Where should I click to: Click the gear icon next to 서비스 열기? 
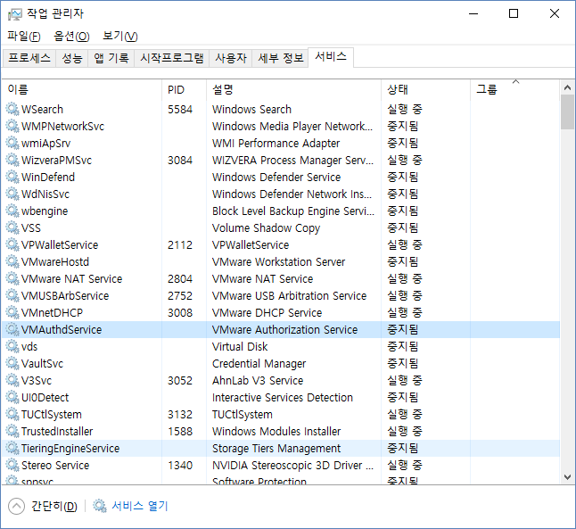(x=100, y=506)
